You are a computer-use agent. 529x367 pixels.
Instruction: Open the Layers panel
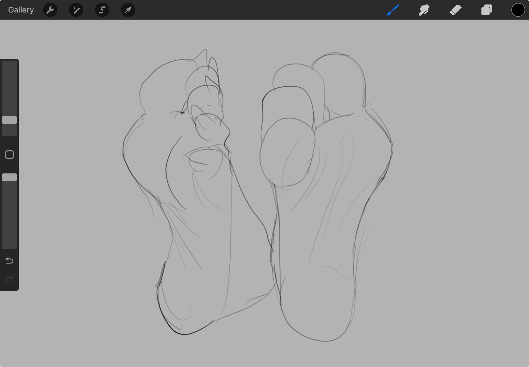(486, 10)
